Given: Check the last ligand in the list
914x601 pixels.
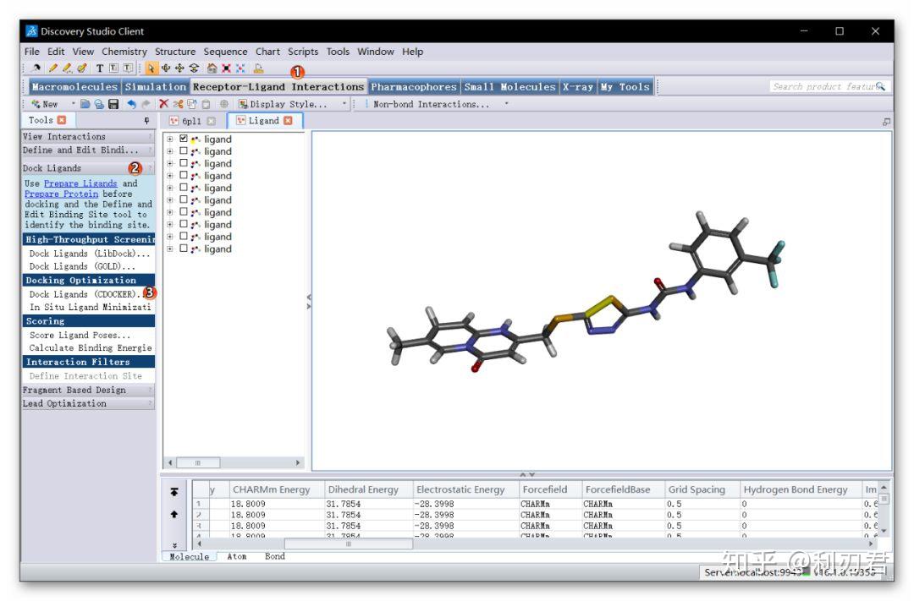Looking at the screenshot, I should [185, 249].
